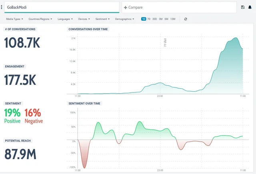Click the 23:00 label under conversations chart
The image size is (256, 174).
click(x=160, y=96)
